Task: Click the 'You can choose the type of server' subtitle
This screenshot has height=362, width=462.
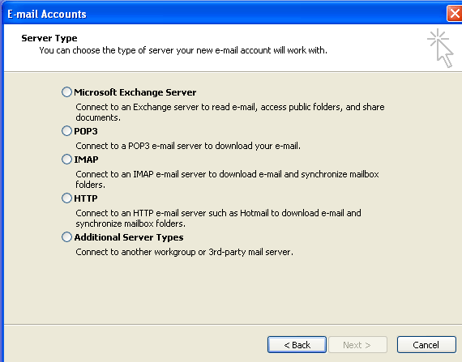Action: 183,51
